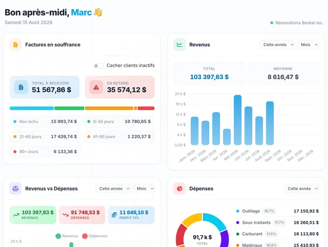Click the red 90+ jours bar segment
The height and width of the screenshot is (247, 328).
click(146, 108)
